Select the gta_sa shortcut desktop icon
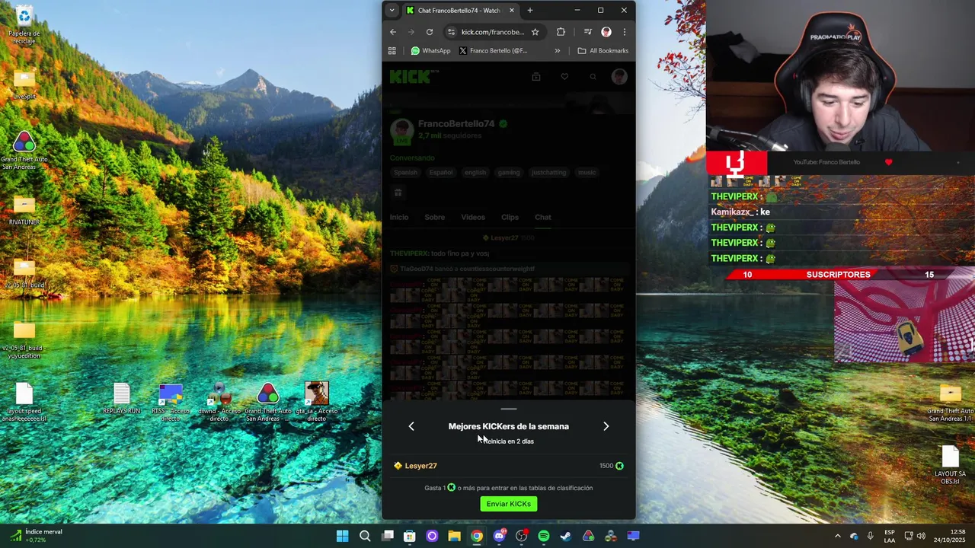975x548 pixels. pyautogui.click(x=317, y=402)
